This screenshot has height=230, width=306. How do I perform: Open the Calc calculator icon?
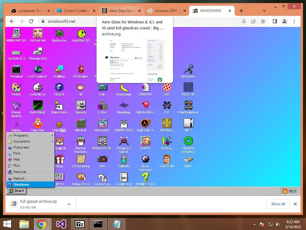point(102,89)
